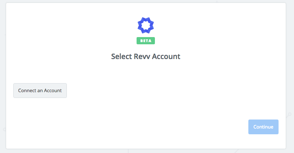Proceed with the light blue Continue button
This screenshot has height=153, width=294.
tap(263, 127)
